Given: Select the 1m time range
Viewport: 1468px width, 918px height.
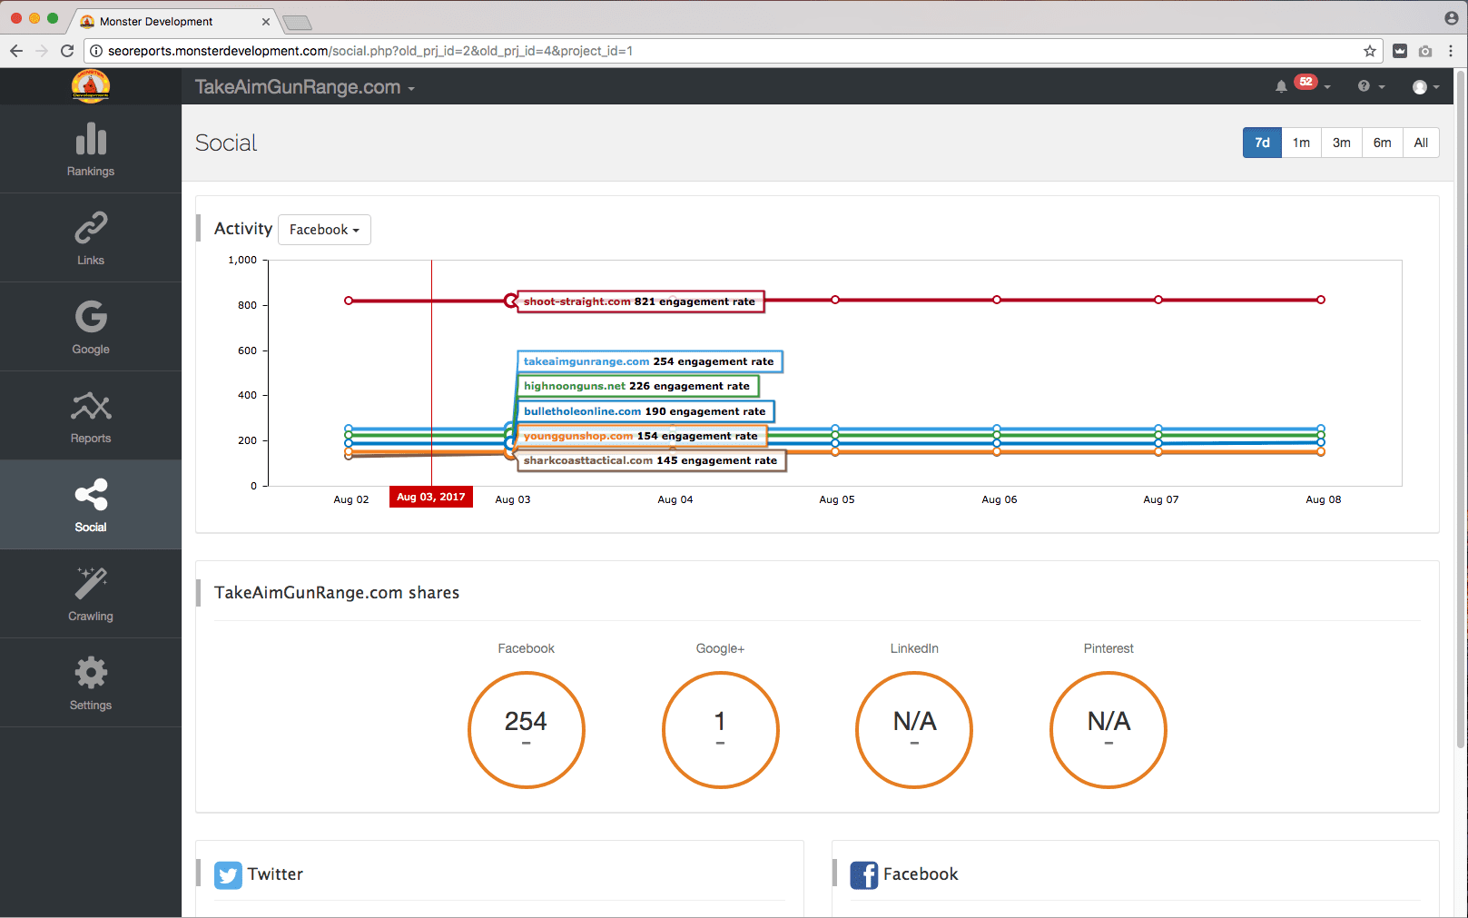Looking at the screenshot, I should coord(1301,143).
